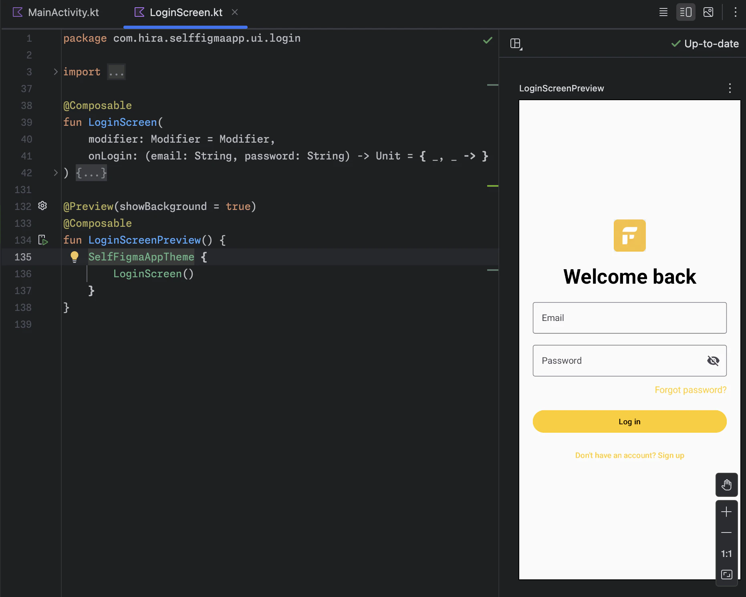Close the LoginScreen.kt tab
The image size is (746, 597).
(x=235, y=12)
